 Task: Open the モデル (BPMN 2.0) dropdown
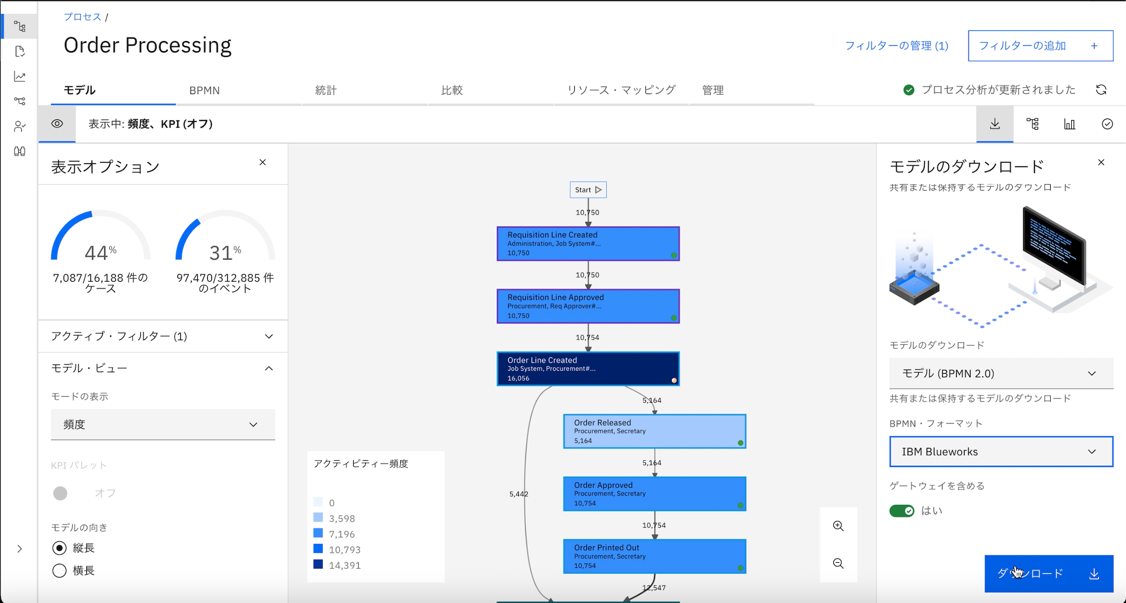click(1000, 373)
